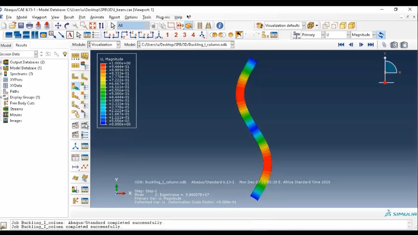Select the Pan View tool
418x235 pixels.
click(58, 25)
